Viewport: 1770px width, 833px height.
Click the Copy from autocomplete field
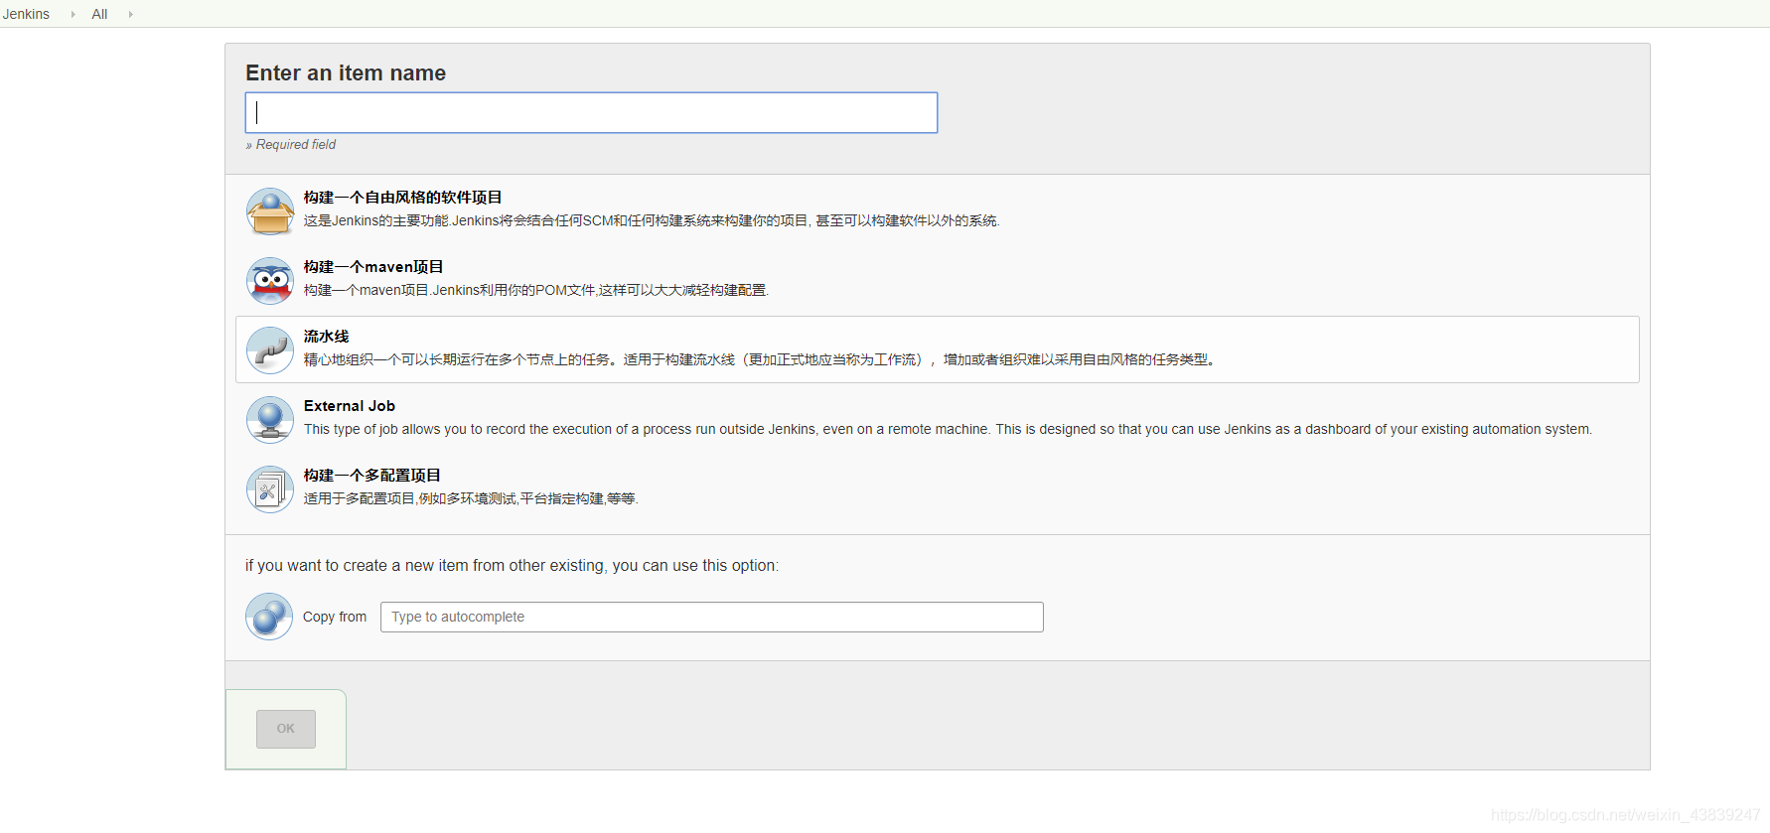[x=711, y=617]
